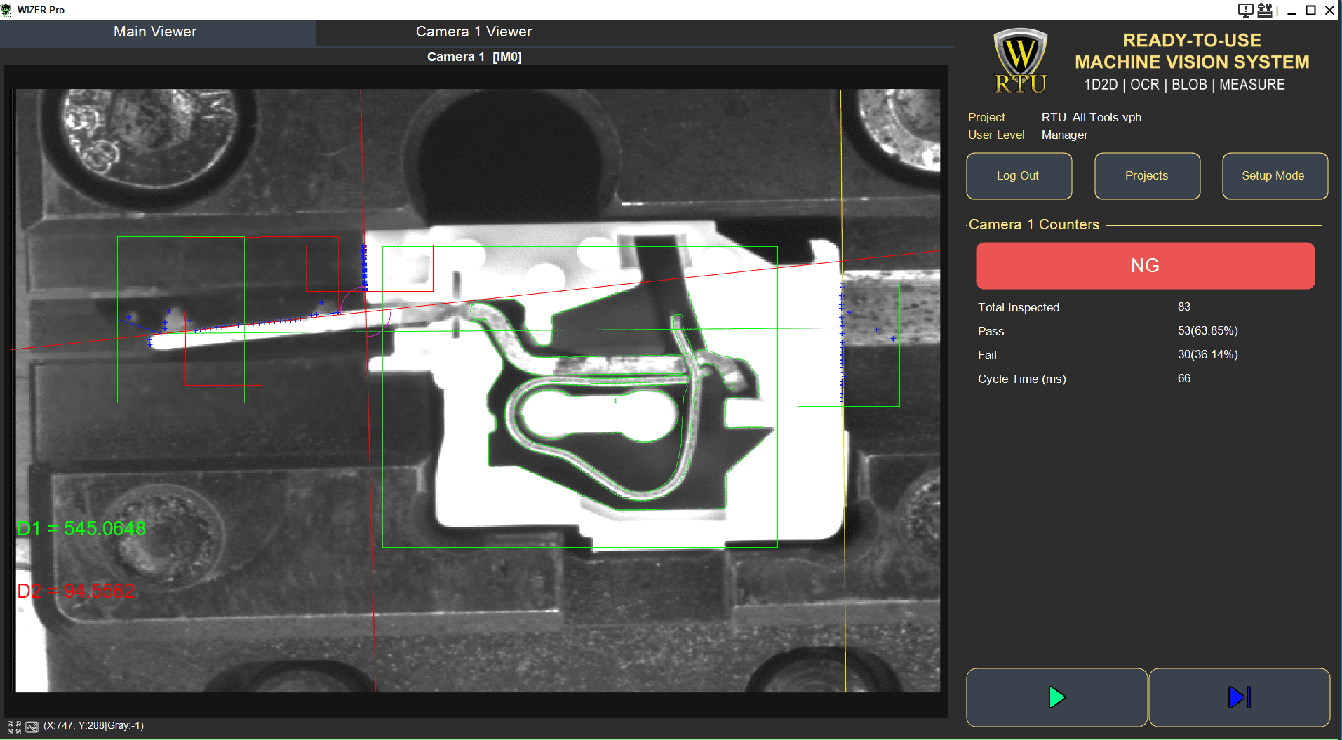This screenshot has width=1342, height=740.
Task: Click the Pass count 53(63.85%)
Action: coord(1207,331)
